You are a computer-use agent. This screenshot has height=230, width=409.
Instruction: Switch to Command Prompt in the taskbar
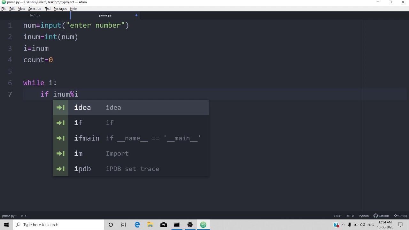[x=177, y=225]
